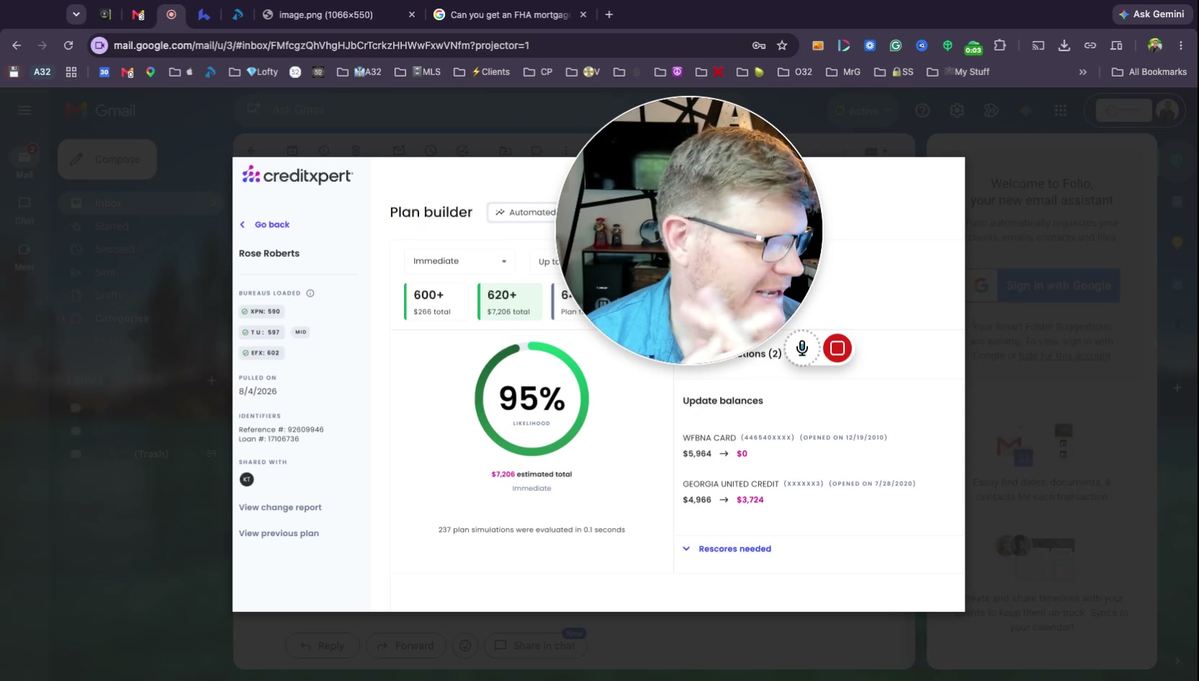This screenshot has height=681, width=1199.
Task: Click the address bar URL
Action: coord(321,45)
